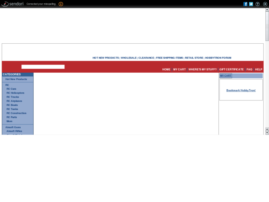Image resolution: width=269 pixels, height=202 pixels.
Task: Click the scrollbar down arrow
Action: (267, 133)
